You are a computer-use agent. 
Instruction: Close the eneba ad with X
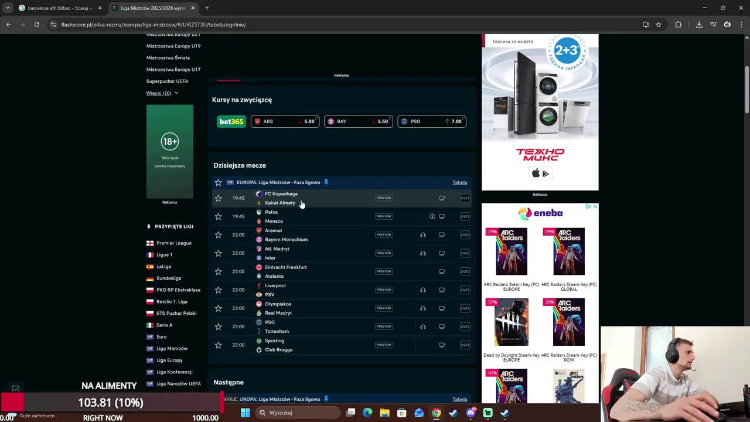(595, 206)
